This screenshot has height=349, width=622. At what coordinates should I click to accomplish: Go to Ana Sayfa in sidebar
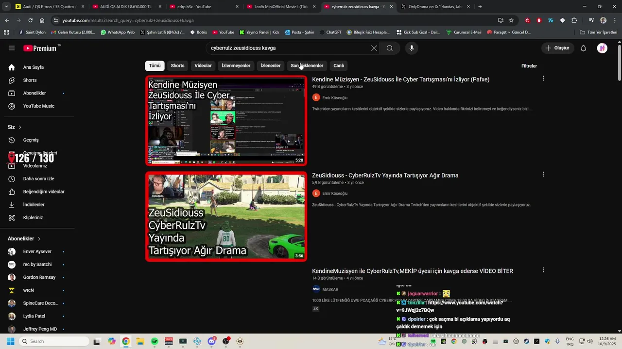[34, 67]
